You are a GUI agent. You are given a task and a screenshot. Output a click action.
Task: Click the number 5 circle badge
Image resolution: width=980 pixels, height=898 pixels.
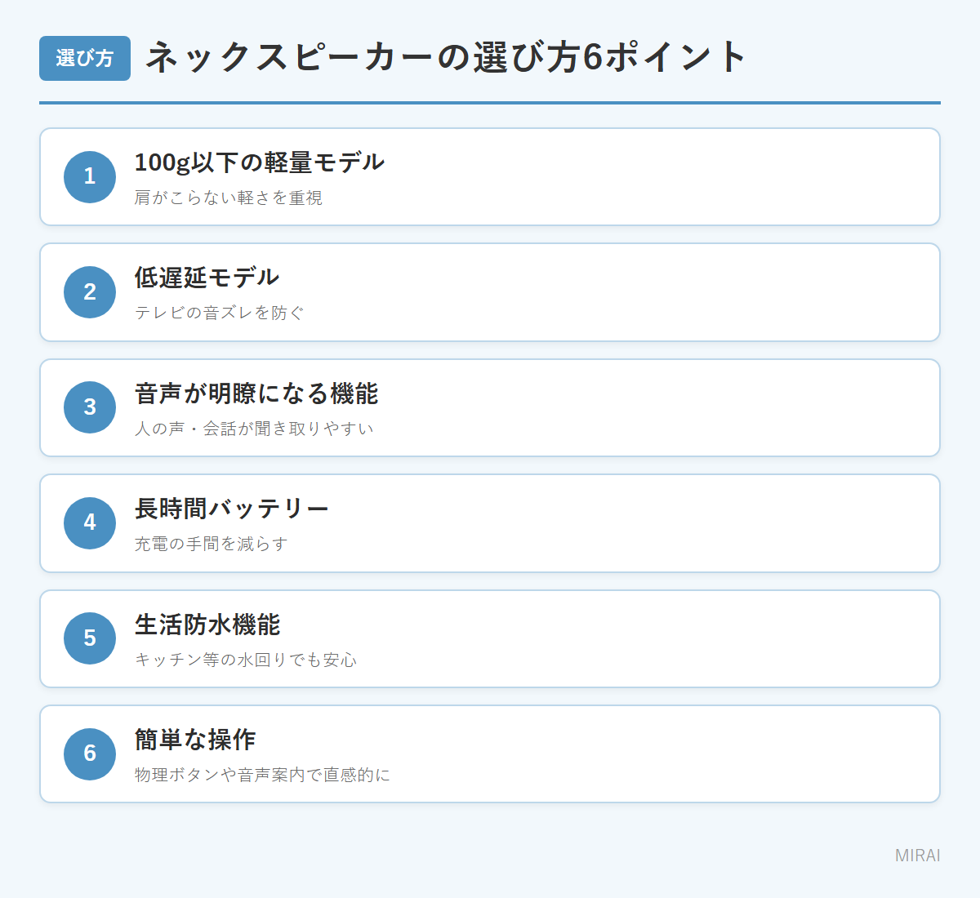(90, 638)
